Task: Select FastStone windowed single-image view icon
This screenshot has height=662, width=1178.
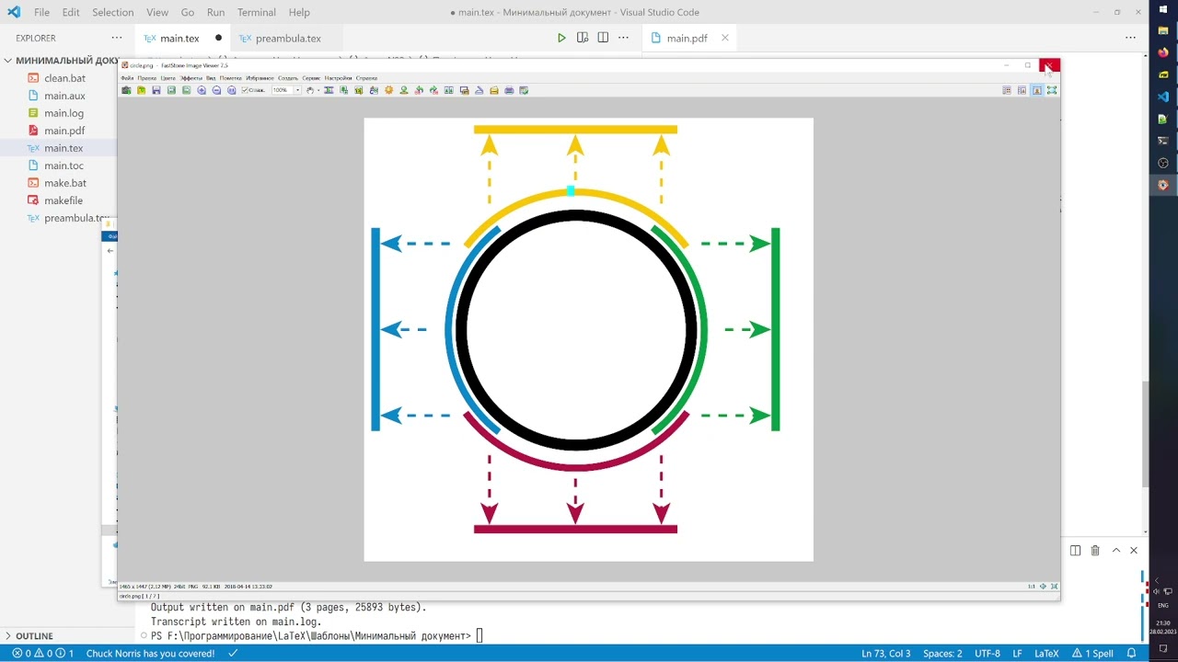Action: point(1037,90)
